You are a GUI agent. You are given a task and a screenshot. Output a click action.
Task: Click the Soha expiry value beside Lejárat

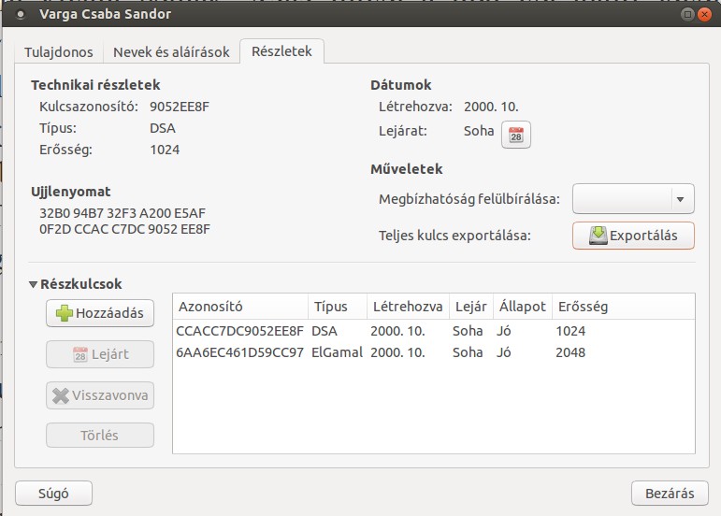[479, 131]
